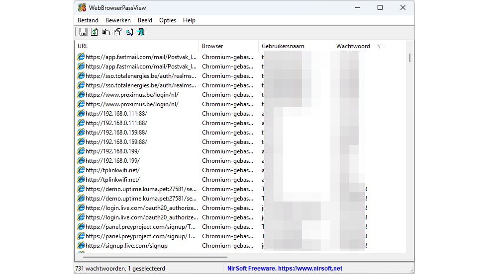Click the WebBrowserPassView title bar app icon

point(82,8)
